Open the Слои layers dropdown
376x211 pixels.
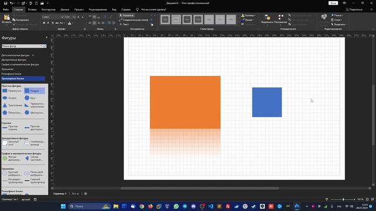337,20
